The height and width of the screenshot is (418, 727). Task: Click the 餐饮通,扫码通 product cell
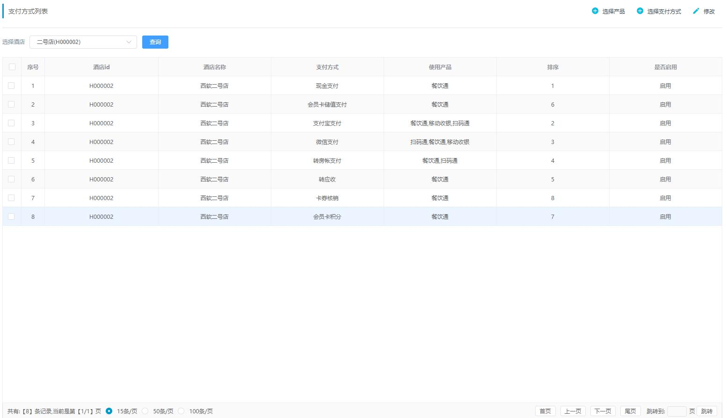[x=440, y=160]
